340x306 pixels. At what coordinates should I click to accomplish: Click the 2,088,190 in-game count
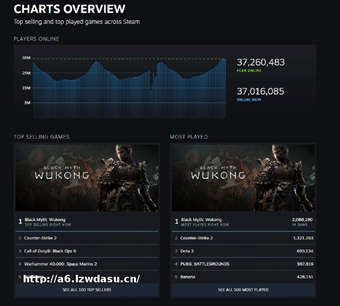[302, 220]
